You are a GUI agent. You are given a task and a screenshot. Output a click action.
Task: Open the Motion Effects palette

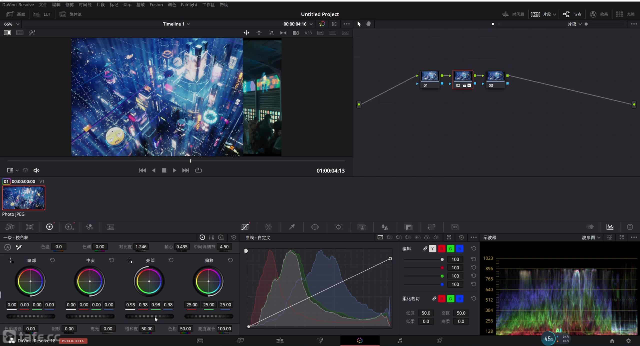click(x=110, y=227)
